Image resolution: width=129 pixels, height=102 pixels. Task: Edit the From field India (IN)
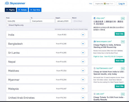tap(18, 21)
